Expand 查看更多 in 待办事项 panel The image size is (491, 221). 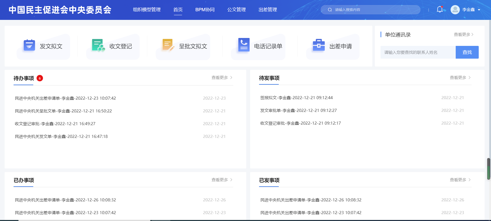tap(222, 77)
